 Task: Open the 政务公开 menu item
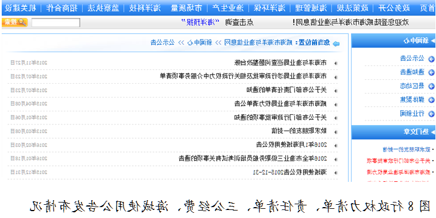[x=394, y=9]
